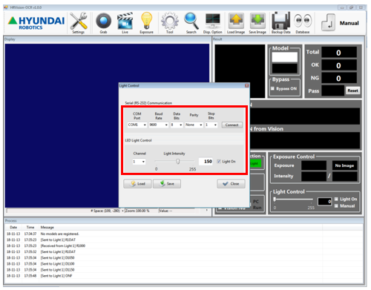Enable the Bypass ON checkbox
Viewport: 371px width, 290px height.
pos(272,88)
